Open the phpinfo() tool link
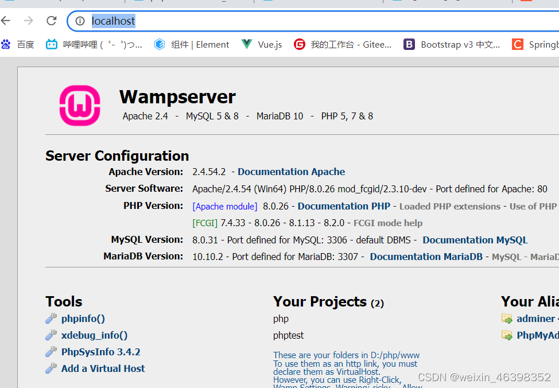Screen dimensions: 559x388 coord(83,319)
